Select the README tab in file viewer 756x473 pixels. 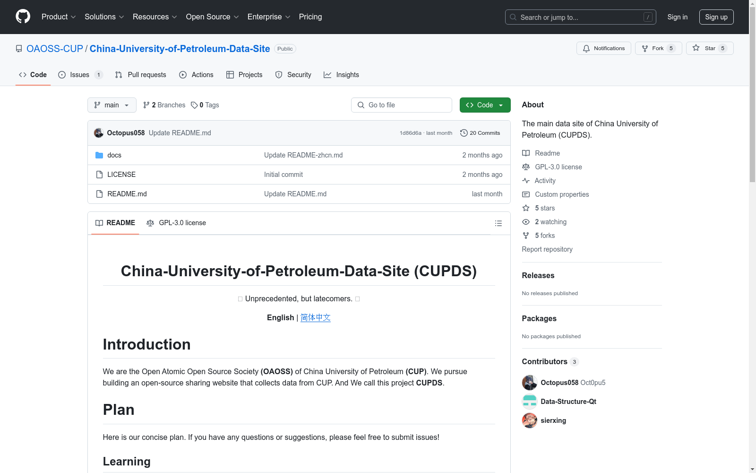[115, 223]
